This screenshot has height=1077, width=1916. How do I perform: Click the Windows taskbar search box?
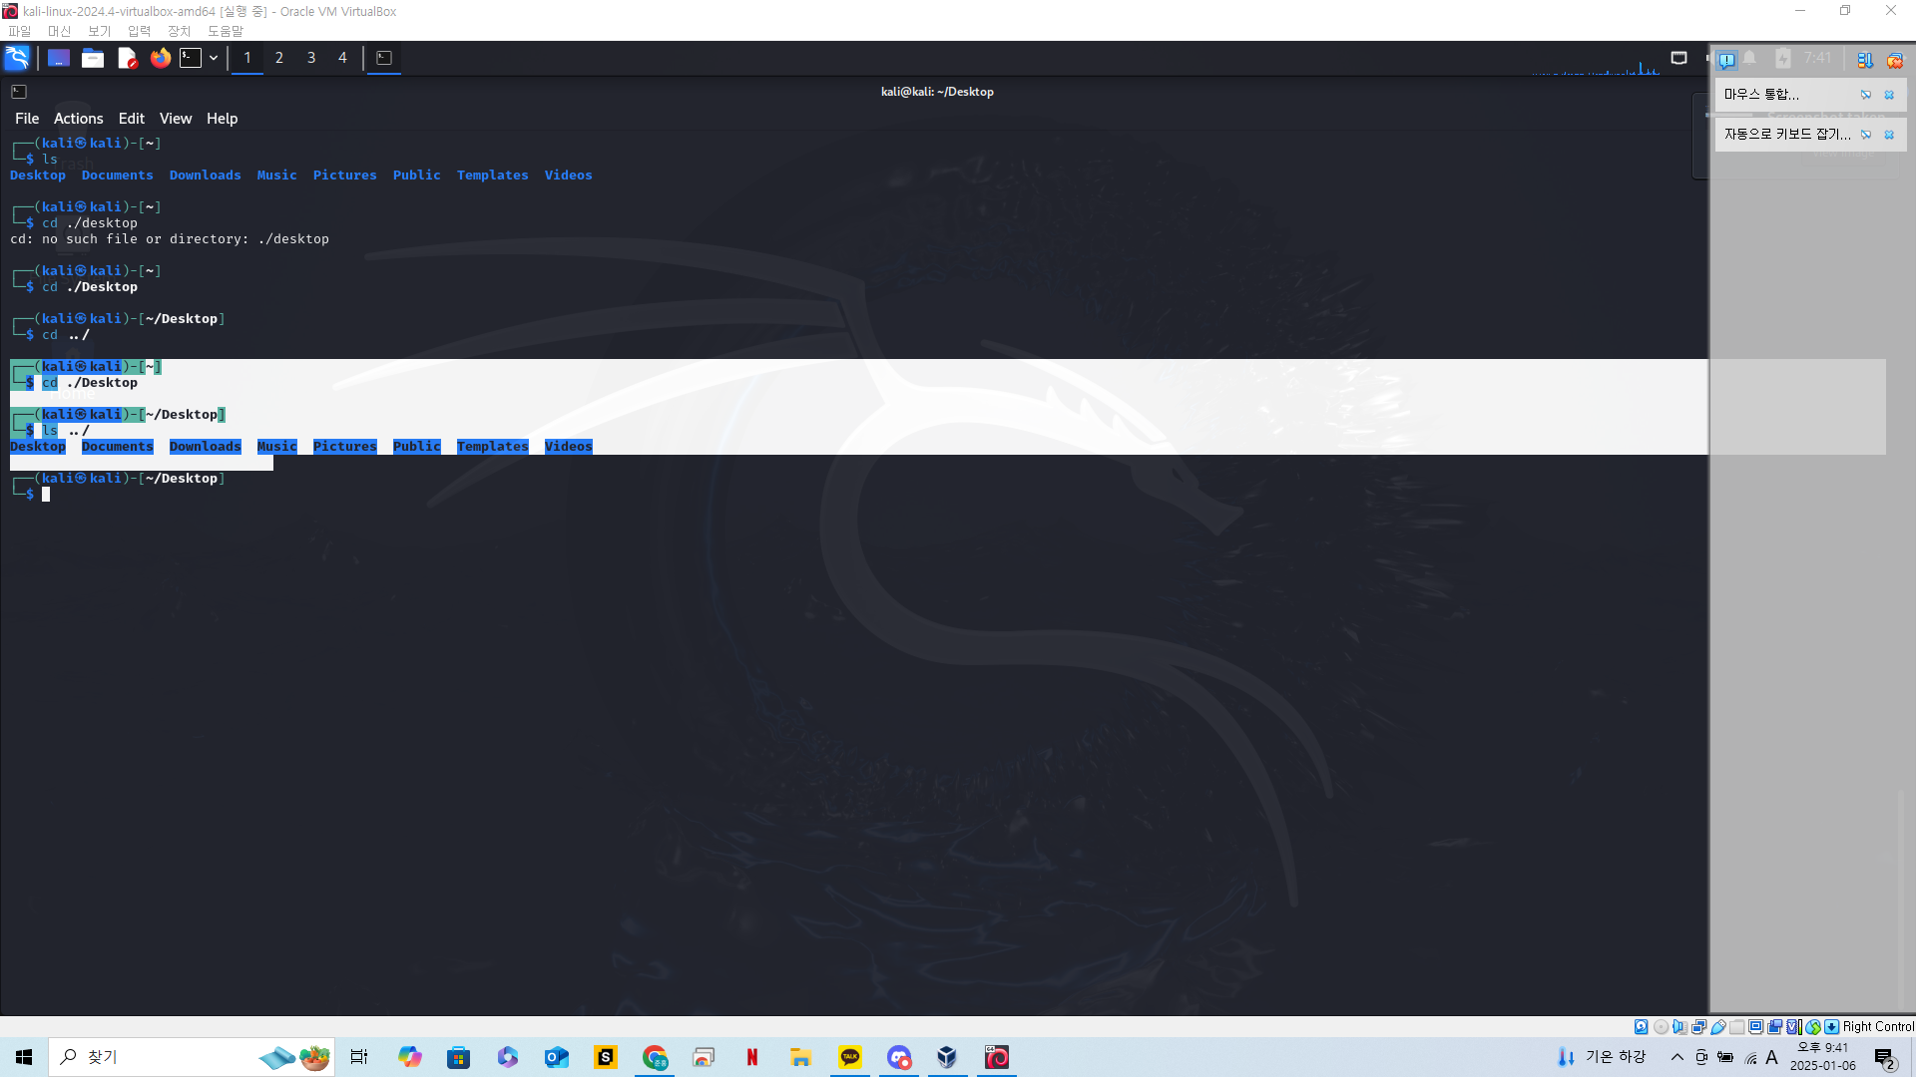150,1057
